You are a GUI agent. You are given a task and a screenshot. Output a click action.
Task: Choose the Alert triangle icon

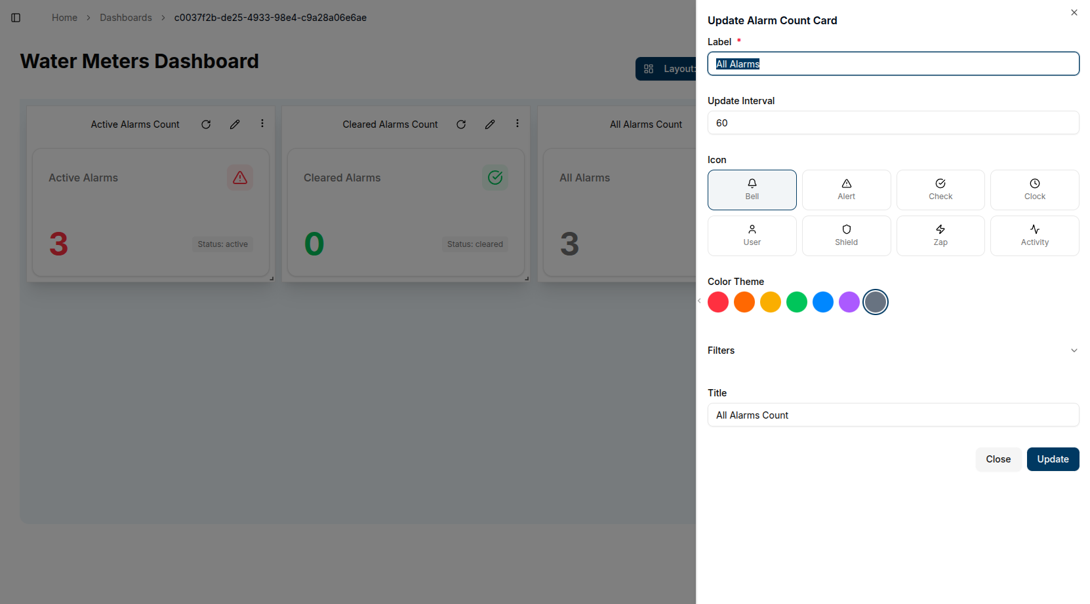point(846,190)
